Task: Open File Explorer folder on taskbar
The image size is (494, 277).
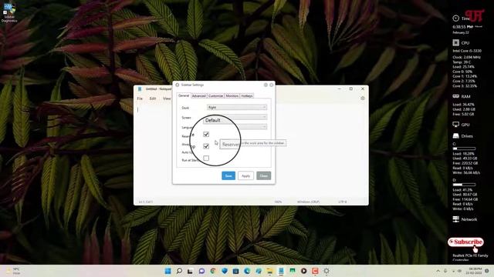Action: pos(269,271)
